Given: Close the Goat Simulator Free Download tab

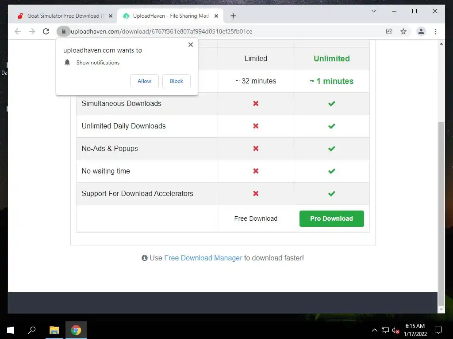Looking at the screenshot, I should click(x=110, y=16).
